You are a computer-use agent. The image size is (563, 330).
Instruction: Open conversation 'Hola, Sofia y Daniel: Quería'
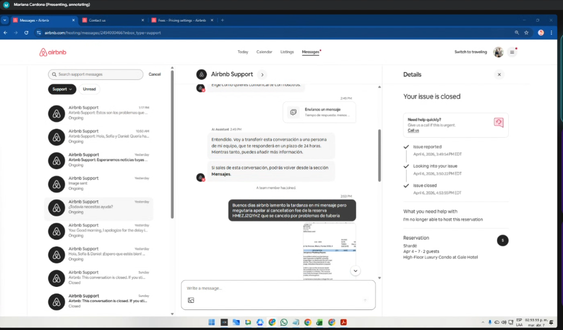[99, 136]
